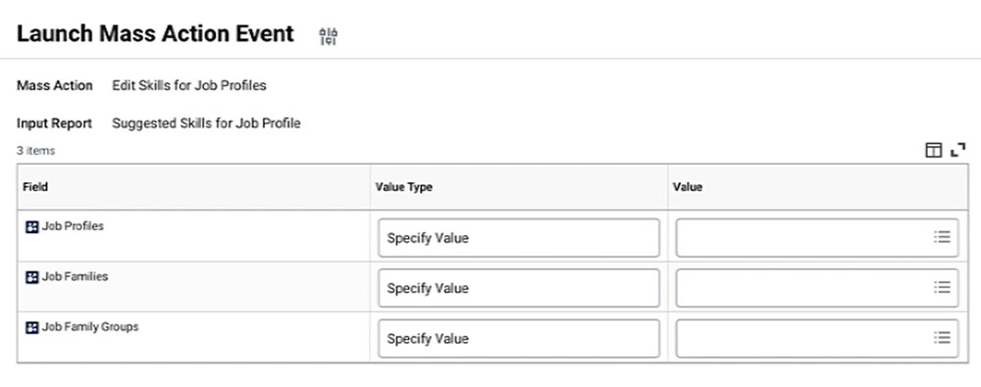Screen dimensions: 981x387
Task: Click the Job Family Groups field icon
Action: point(32,327)
